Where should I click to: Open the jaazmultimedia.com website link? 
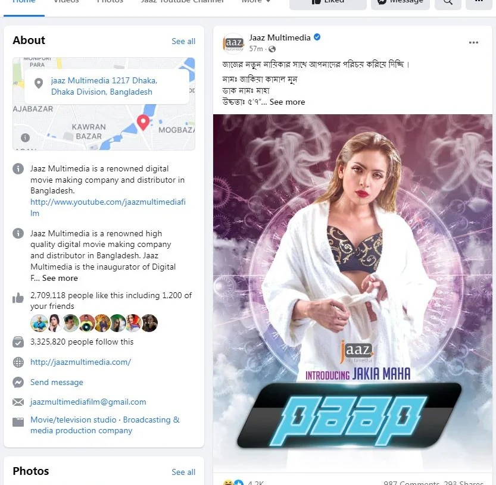80,362
